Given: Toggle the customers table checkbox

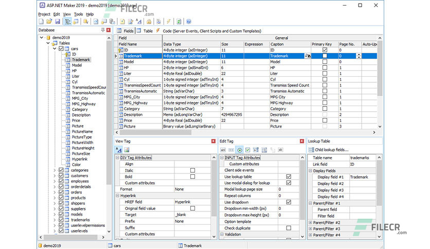Looking at the screenshot, I should 61,175.
